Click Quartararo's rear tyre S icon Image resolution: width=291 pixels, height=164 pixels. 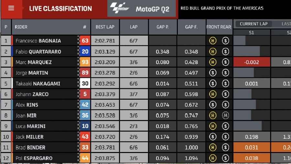coord(225,51)
